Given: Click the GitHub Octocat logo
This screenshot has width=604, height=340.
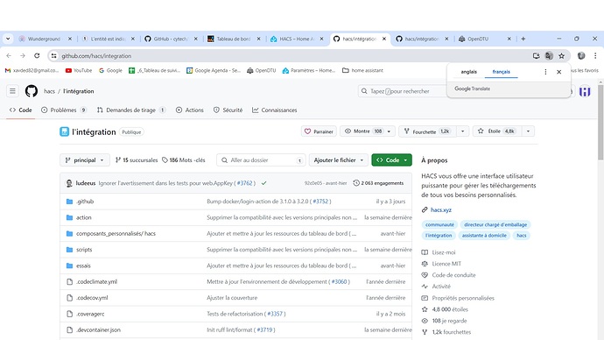Looking at the screenshot, I should 32,91.
